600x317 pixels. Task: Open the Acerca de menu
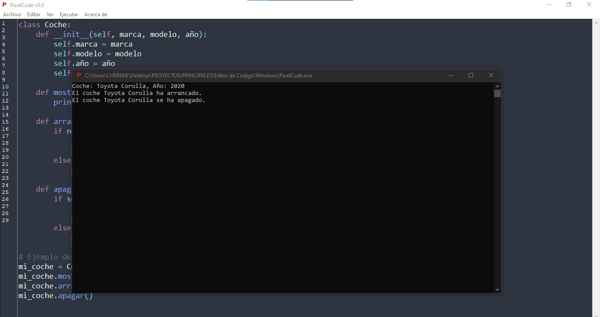pos(96,15)
